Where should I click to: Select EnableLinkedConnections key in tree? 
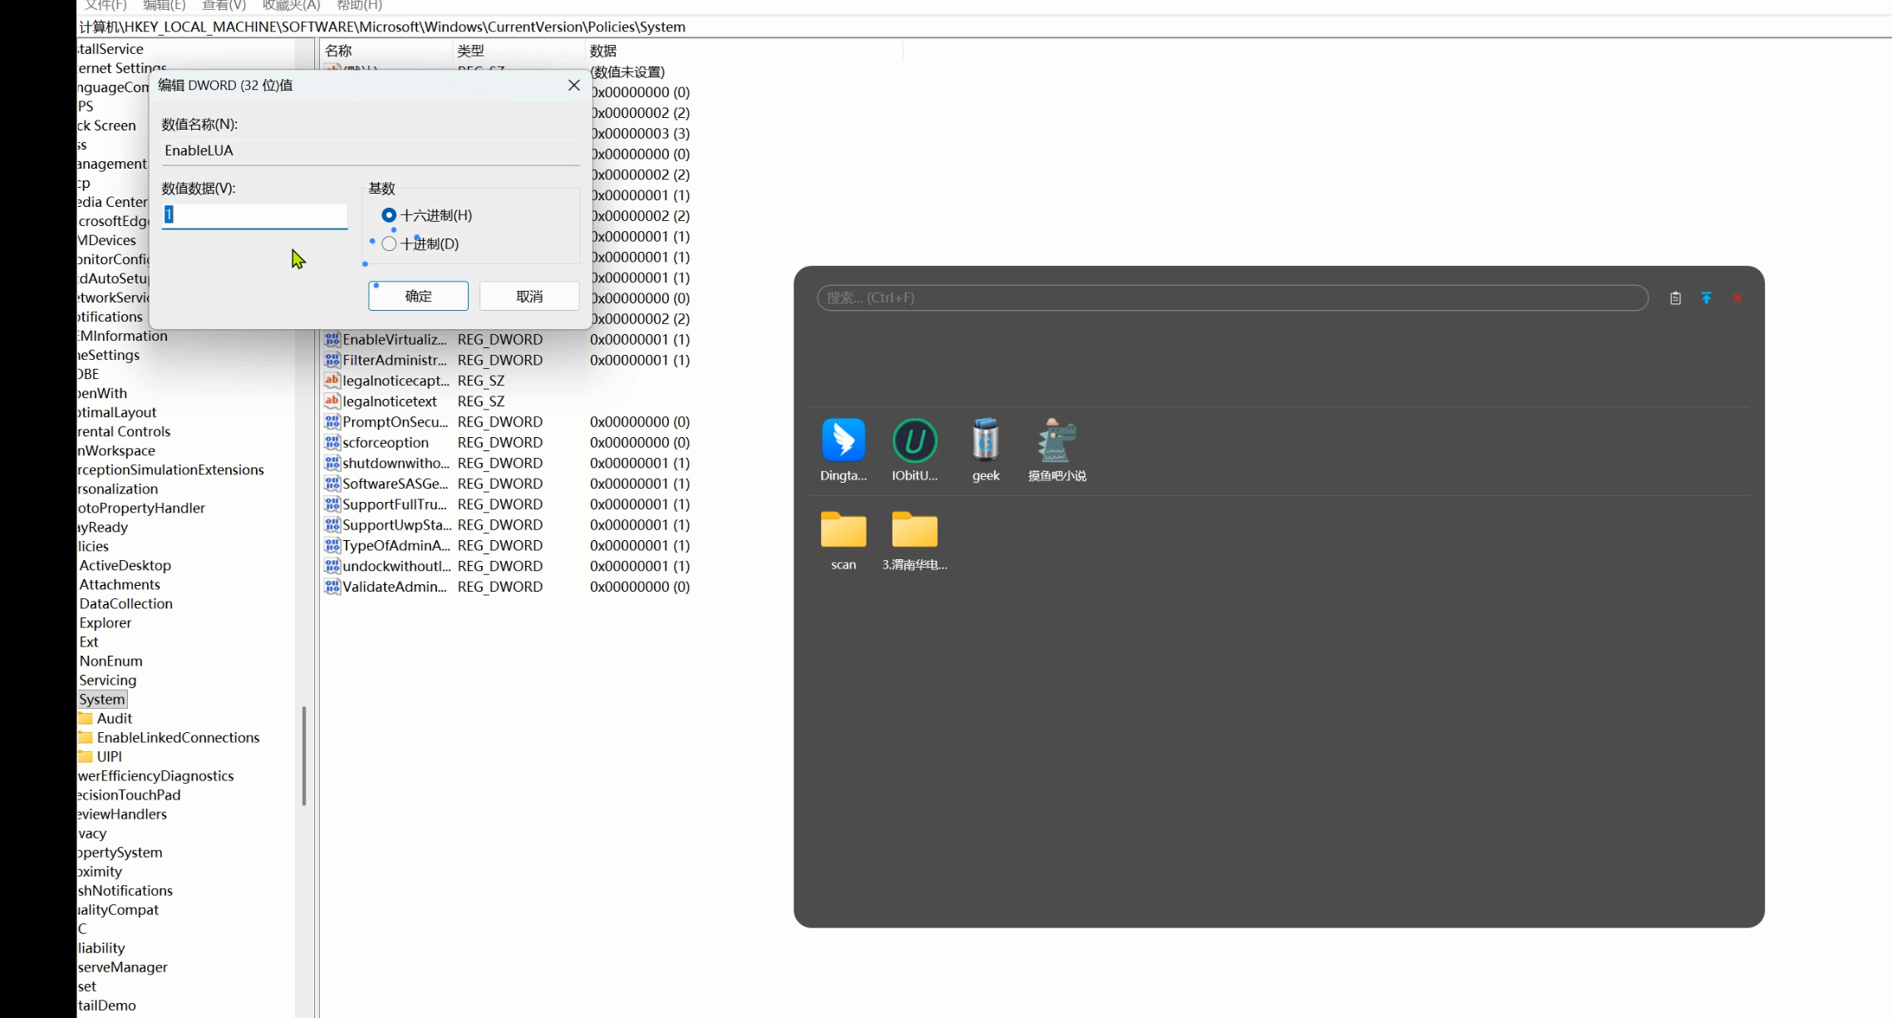coord(178,737)
